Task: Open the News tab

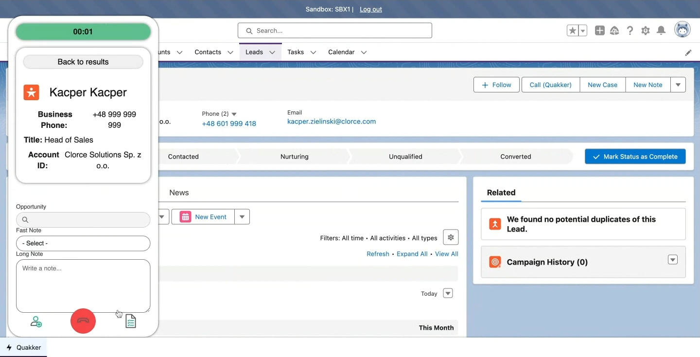Action: coord(179,193)
